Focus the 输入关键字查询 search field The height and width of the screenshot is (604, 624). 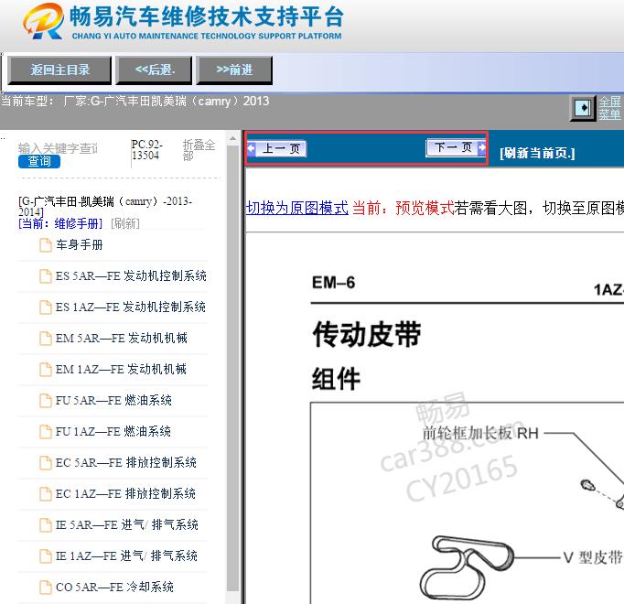pyautogui.click(x=59, y=148)
